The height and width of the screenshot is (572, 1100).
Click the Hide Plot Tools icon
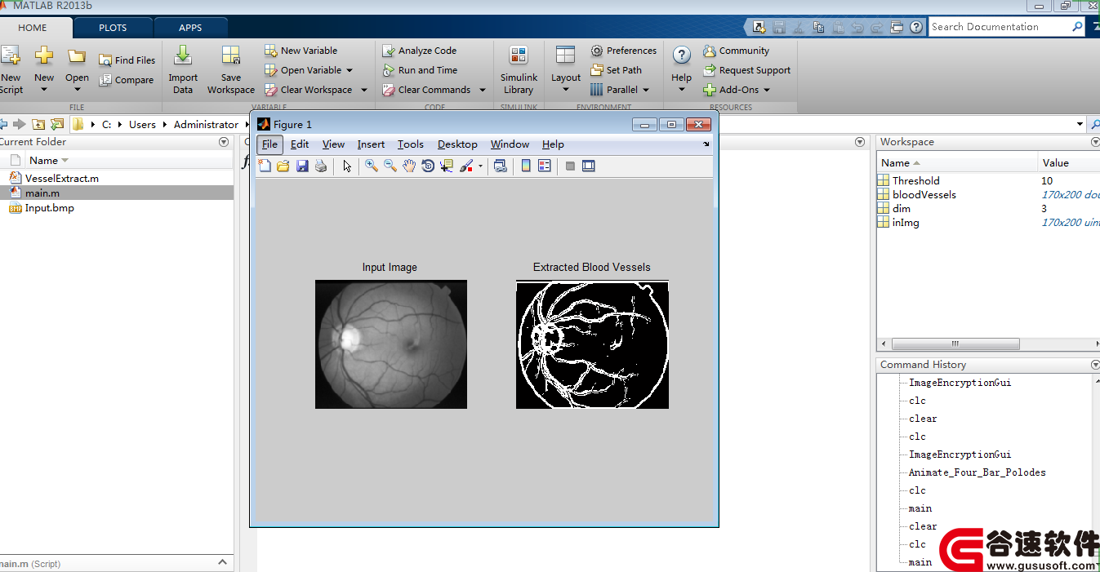click(570, 166)
